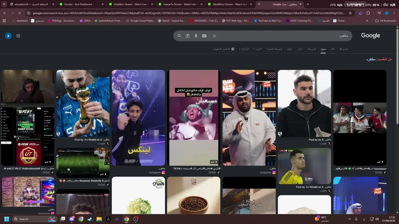Open the Fresh cauliflower image

138,195
